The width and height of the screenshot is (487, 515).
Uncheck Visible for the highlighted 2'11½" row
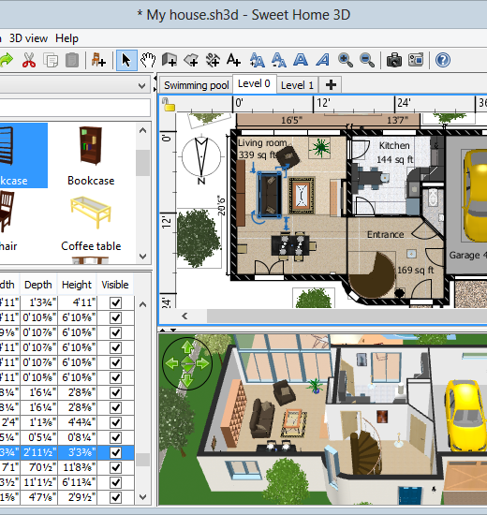coord(116,452)
